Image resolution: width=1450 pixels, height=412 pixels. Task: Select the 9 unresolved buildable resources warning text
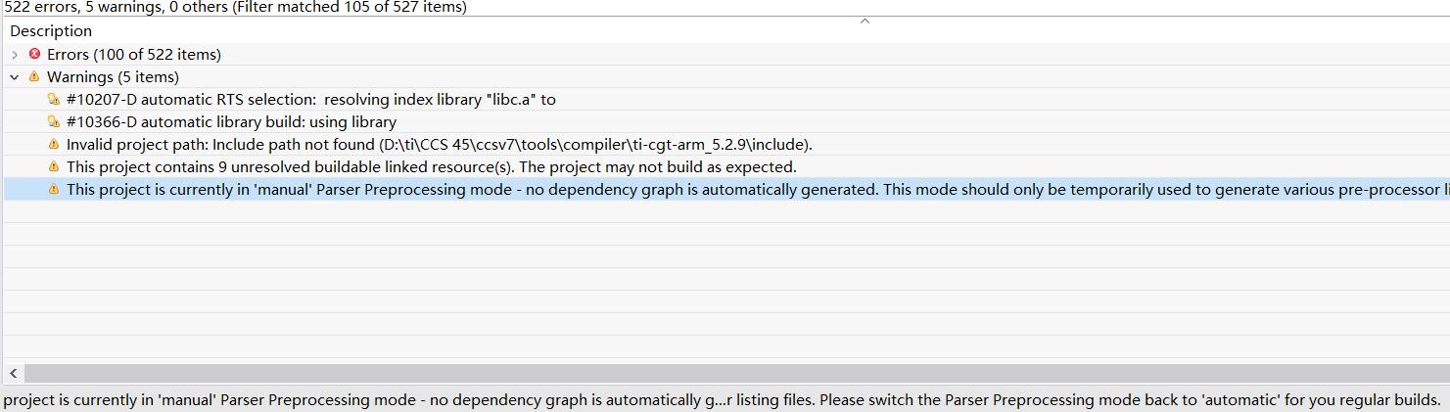tap(431, 166)
